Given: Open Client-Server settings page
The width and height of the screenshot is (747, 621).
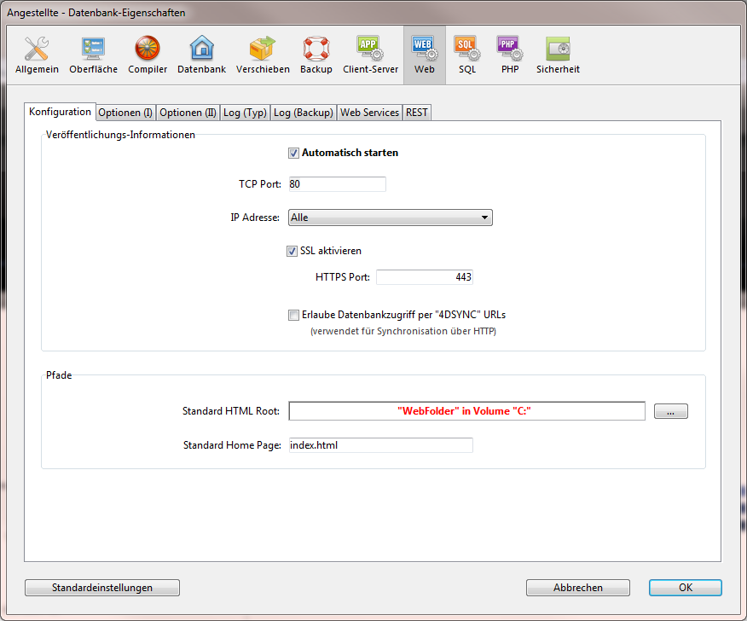Looking at the screenshot, I should coord(371,55).
